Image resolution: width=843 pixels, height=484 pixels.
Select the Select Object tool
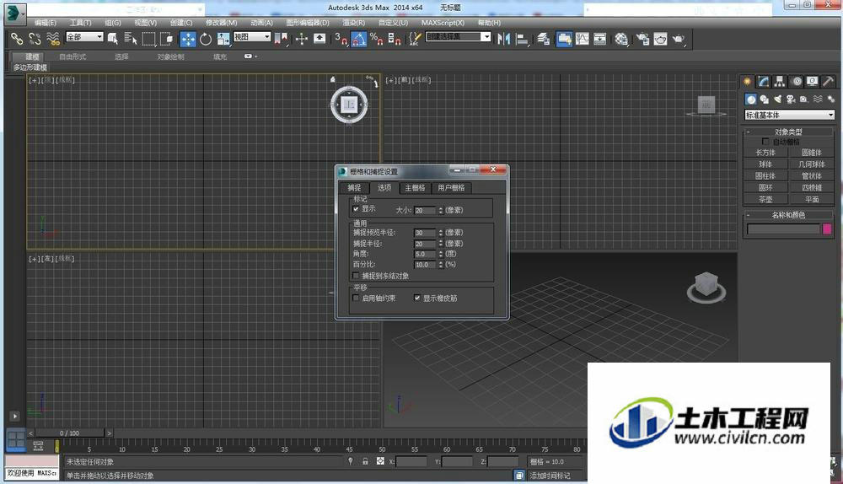pos(113,39)
